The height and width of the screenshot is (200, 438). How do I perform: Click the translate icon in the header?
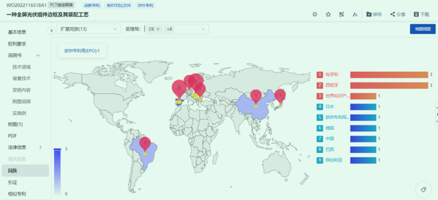click(x=341, y=15)
